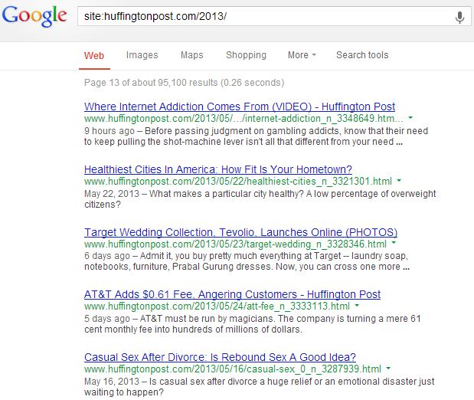Select the Web tab

click(x=94, y=55)
